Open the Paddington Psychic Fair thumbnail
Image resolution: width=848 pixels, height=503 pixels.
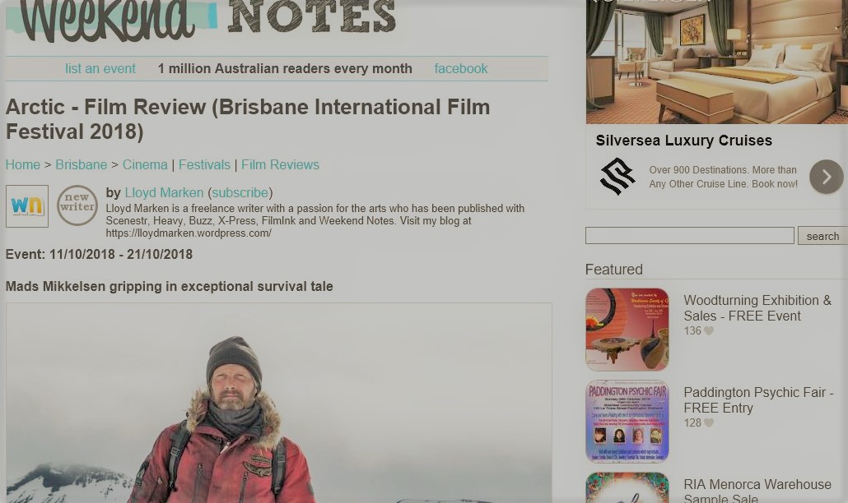click(627, 422)
